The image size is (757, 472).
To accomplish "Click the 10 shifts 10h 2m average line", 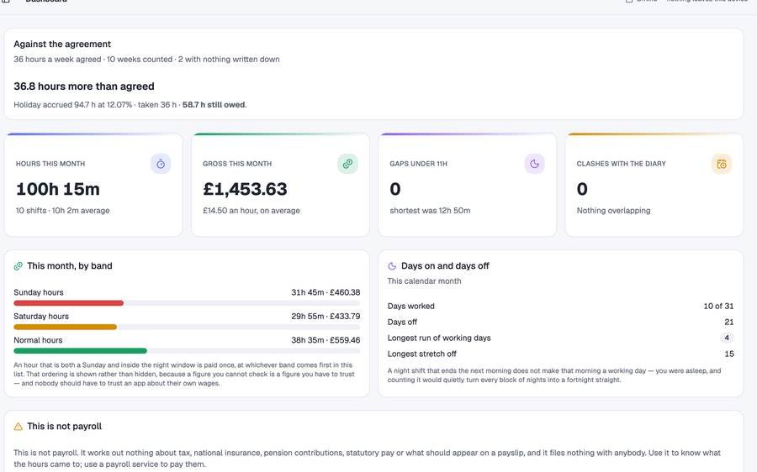I will click(63, 211).
